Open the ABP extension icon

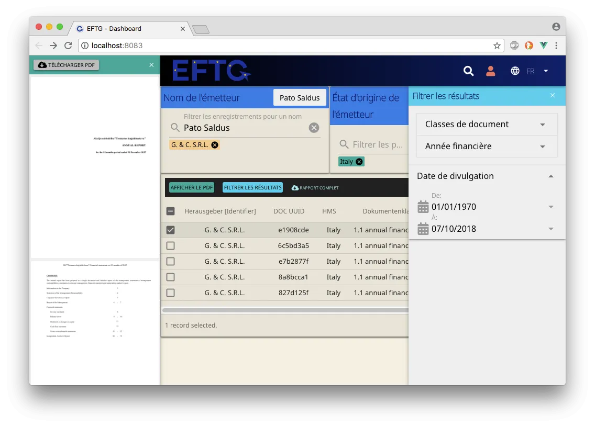[x=514, y=46]
